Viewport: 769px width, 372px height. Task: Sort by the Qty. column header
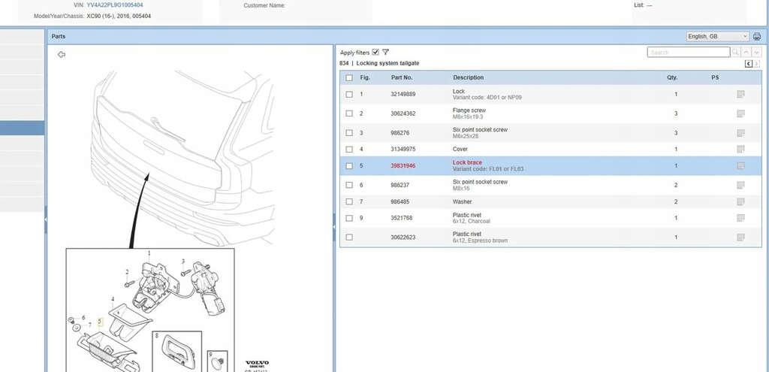[672, 77]
